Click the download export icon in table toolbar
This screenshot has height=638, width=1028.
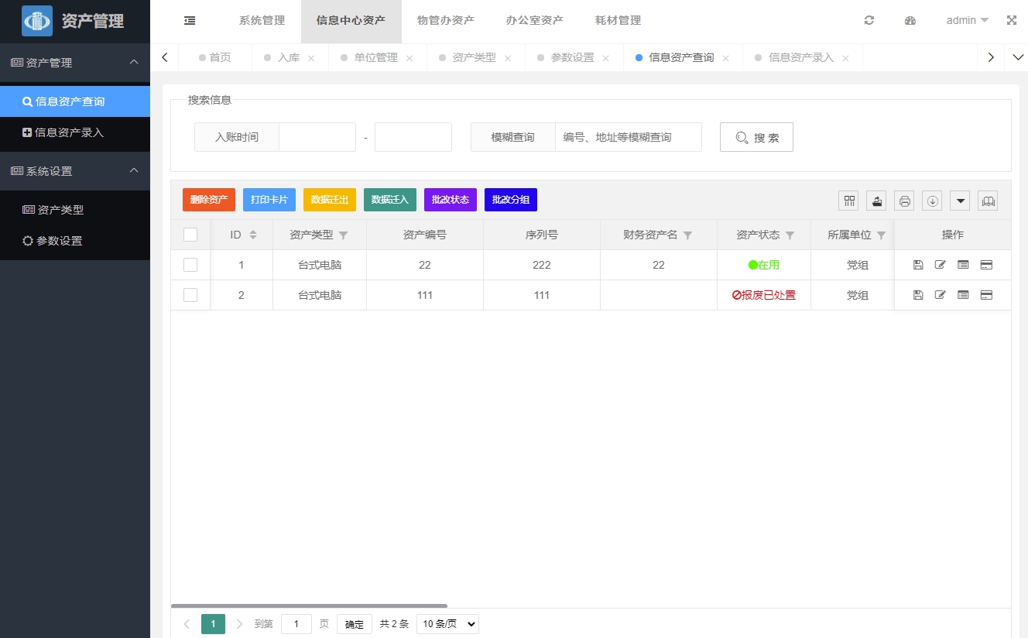[x=932, y=201]
